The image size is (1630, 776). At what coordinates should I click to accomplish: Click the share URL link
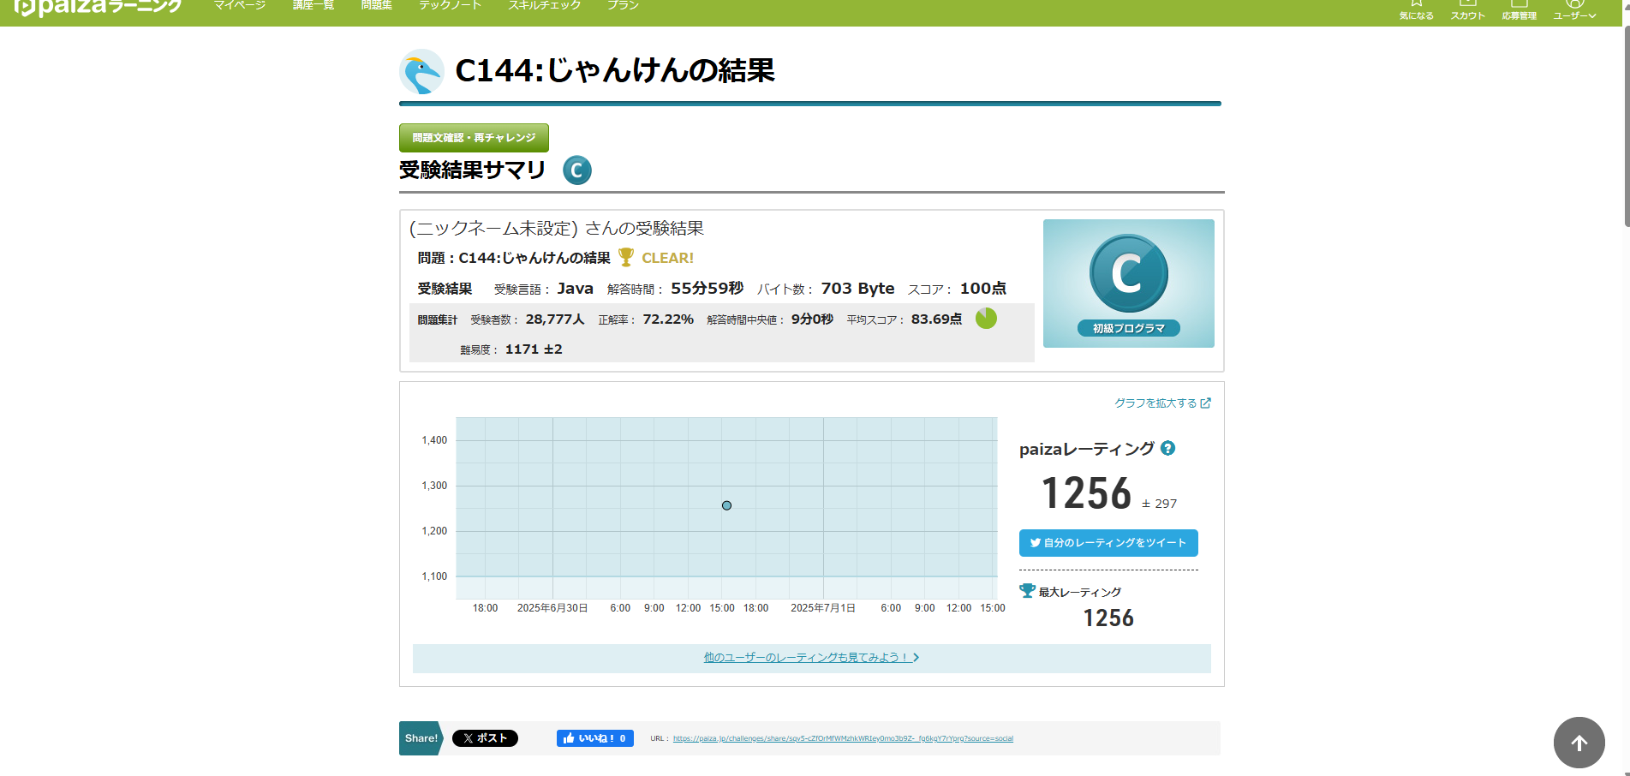842,738
